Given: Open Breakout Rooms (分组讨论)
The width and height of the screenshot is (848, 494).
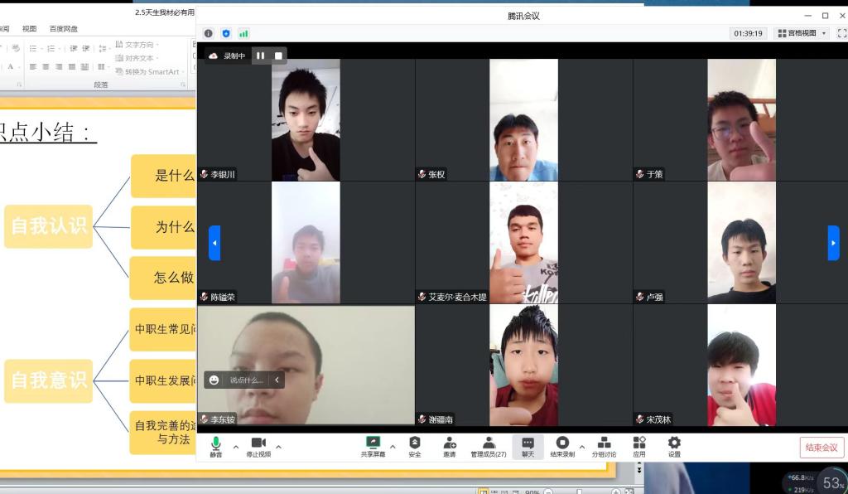Looking at the screenshot, I should pyautogui.click(x=604, y=445).
